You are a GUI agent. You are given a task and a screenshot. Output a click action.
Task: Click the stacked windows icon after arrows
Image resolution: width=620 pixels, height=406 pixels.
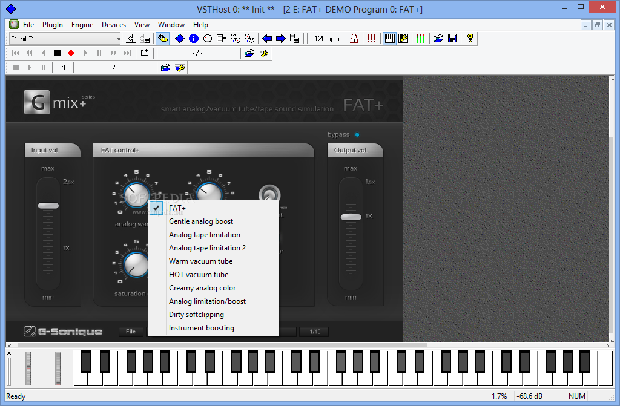[295, 38]
